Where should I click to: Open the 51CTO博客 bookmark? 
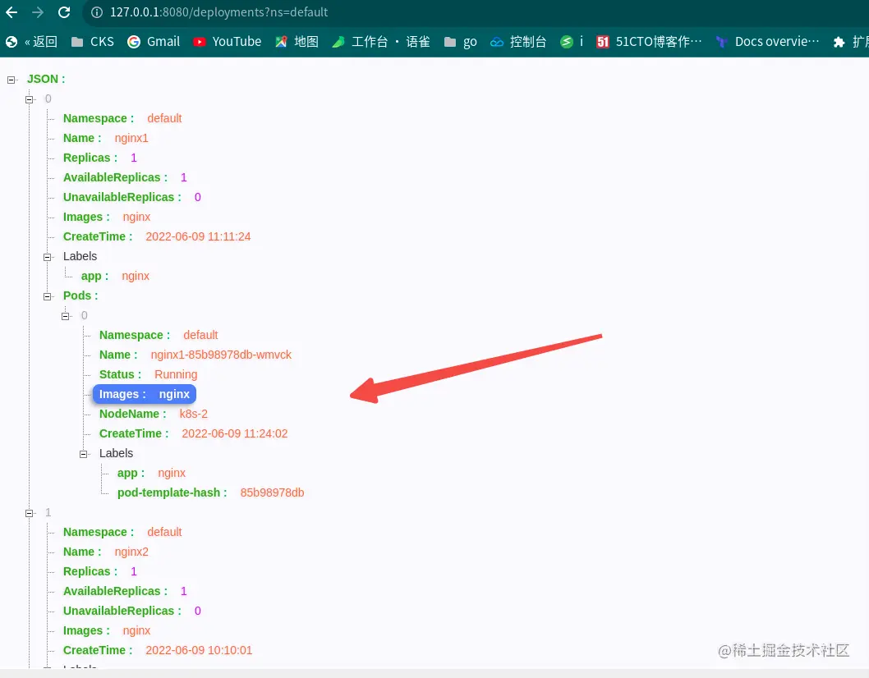click(649, 42)
